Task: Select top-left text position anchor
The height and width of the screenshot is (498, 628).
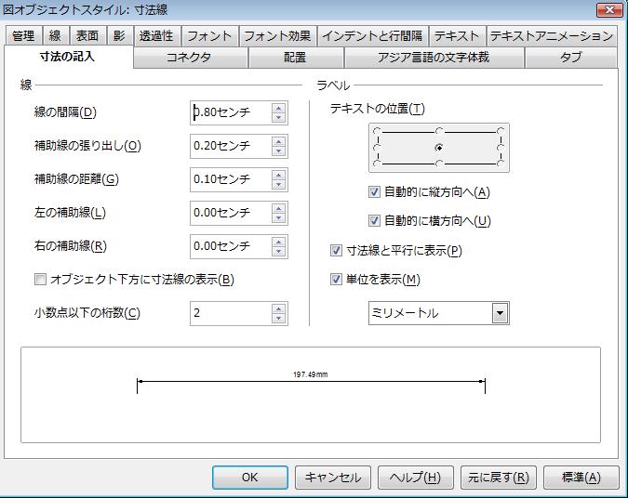Action: coord(377,131)
